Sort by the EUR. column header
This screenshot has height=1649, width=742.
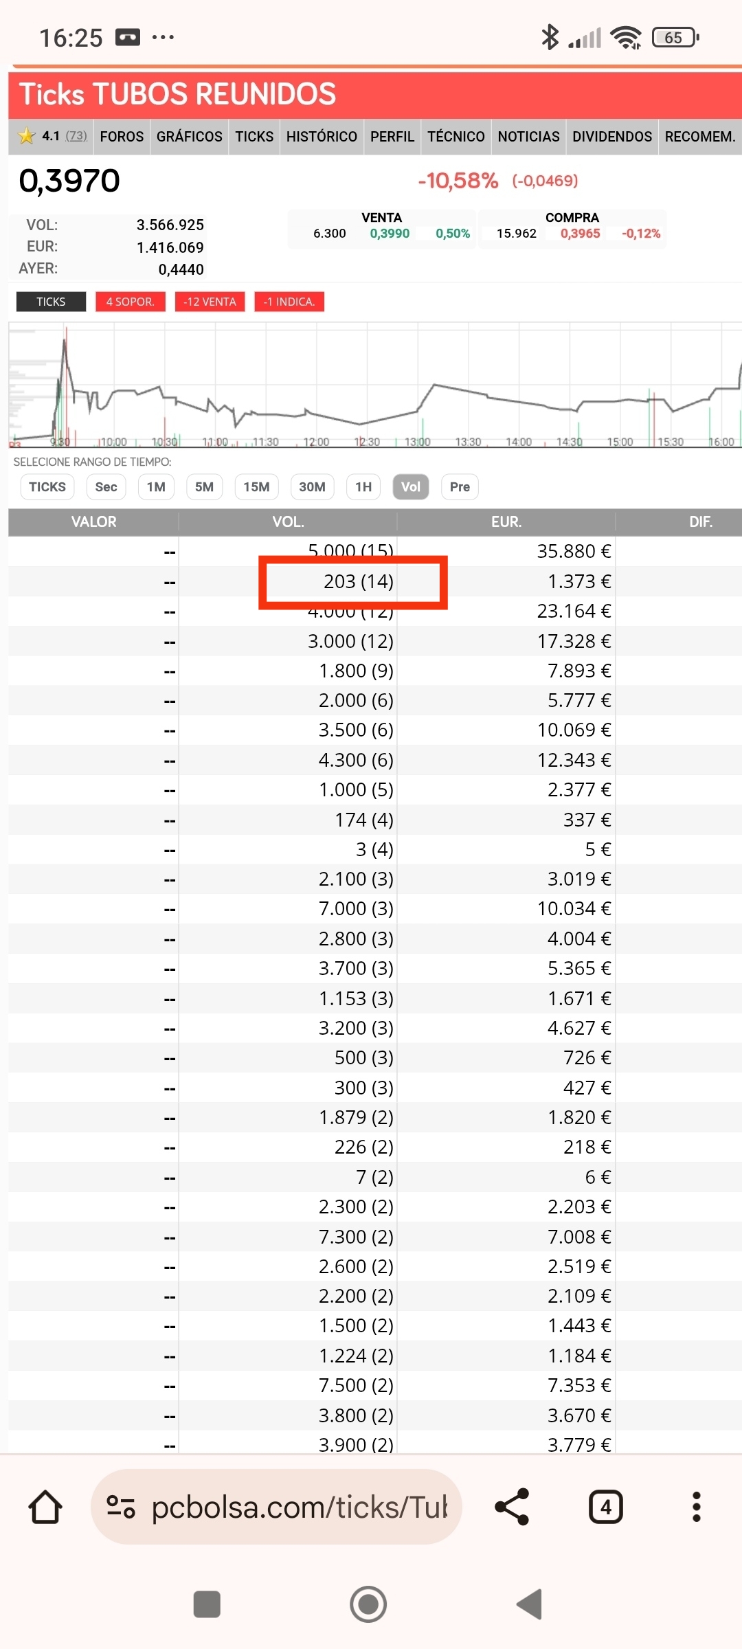(x=506, y=522)
